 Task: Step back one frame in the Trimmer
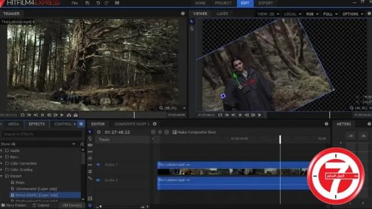click(x=49, y=115)
